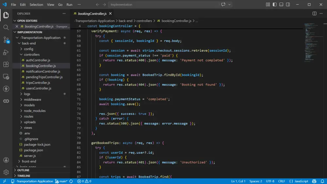
Task: Open the View menu
Action: tap(50, 4)
